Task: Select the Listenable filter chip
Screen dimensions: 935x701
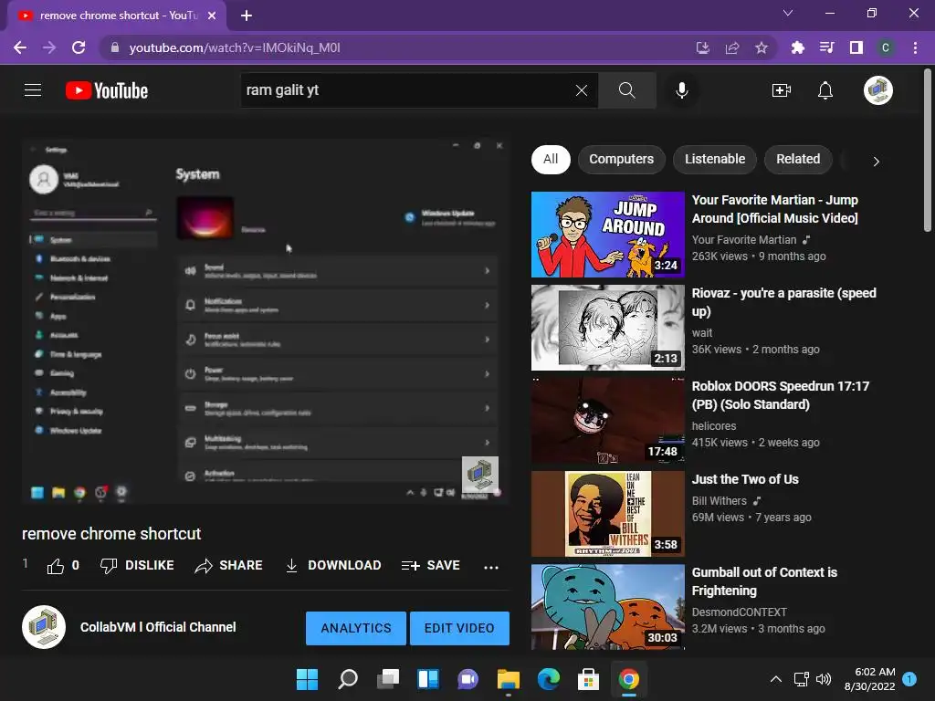Action: pos(715,159)
